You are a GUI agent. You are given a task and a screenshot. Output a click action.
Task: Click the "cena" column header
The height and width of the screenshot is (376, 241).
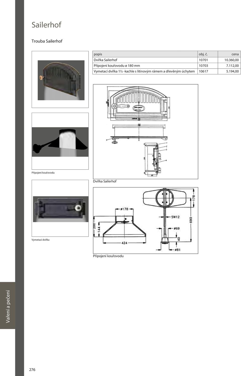tap(235, 54)
